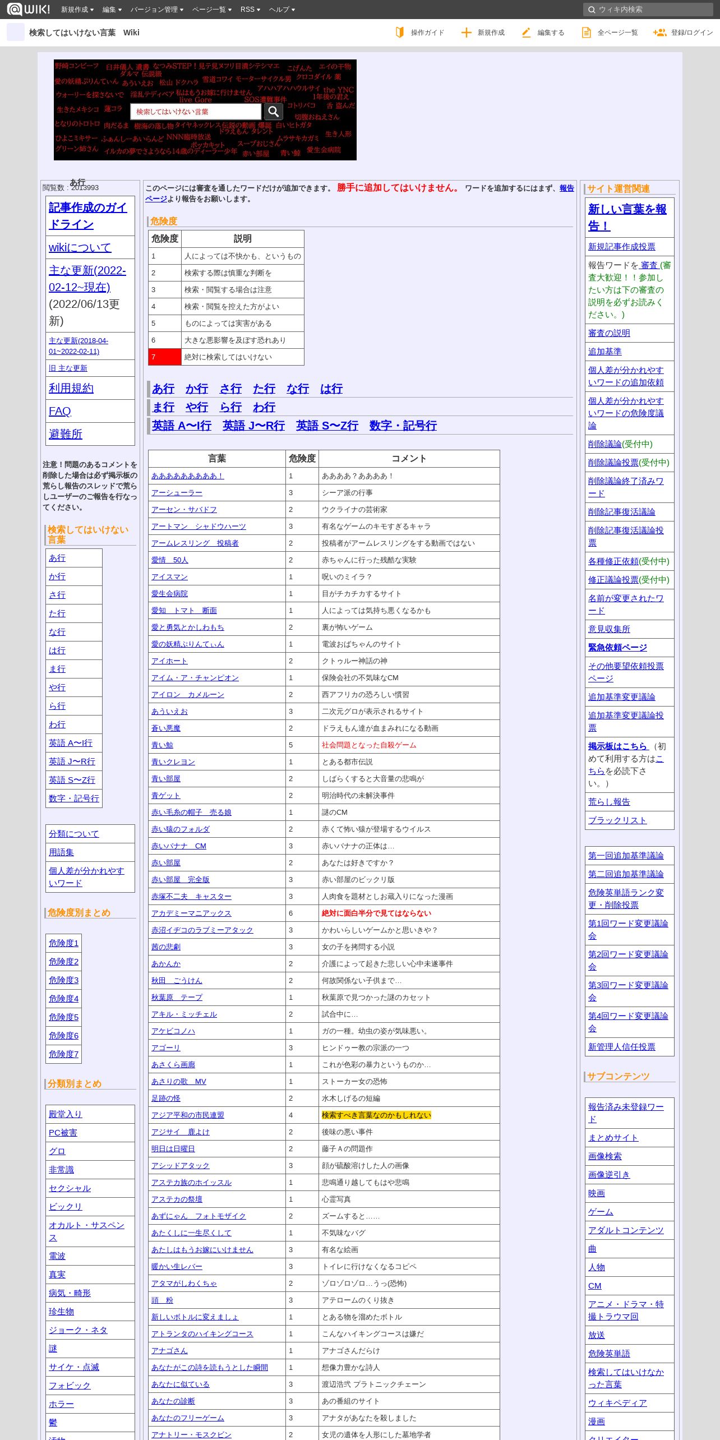Click red comment 絶対に面白半分で見てはならない
This screenshot has height=1440, width=720.
pyautogui.click(x=376, y=913)
